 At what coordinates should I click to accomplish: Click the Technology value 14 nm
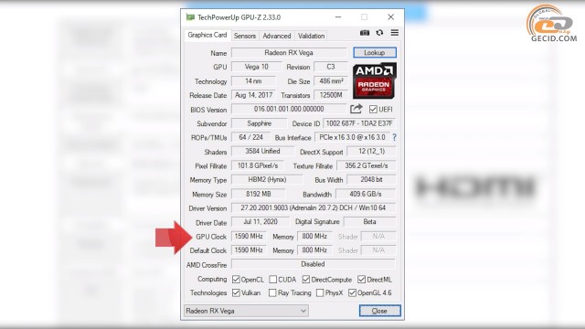point(253,81)
